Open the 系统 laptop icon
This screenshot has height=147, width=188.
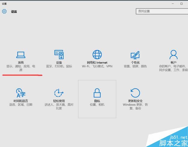pyautogui.click(x=21, y=55)
